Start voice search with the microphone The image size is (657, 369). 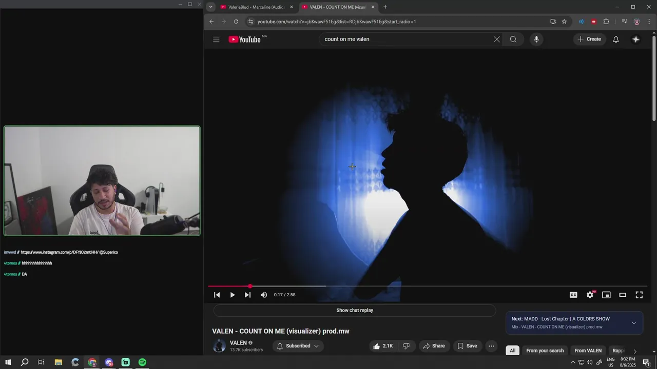tap(536, 39)
